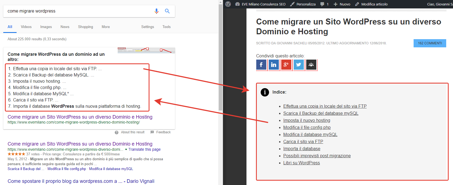Screen dimensions: 453x185
Task: Open the Modifica il file config.php sitelink
Action: [x=67, y=169]
